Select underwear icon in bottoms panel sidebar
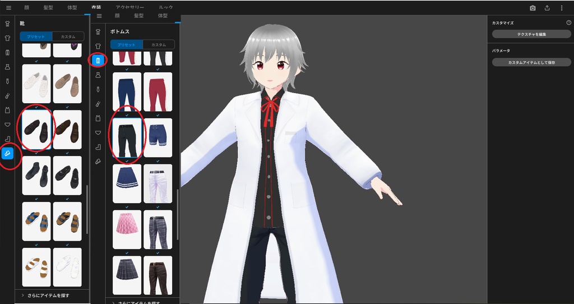Screen dimensions: 574x304 [98, 132]
